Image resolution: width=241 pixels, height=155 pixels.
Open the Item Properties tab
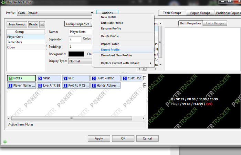[191, 23]
